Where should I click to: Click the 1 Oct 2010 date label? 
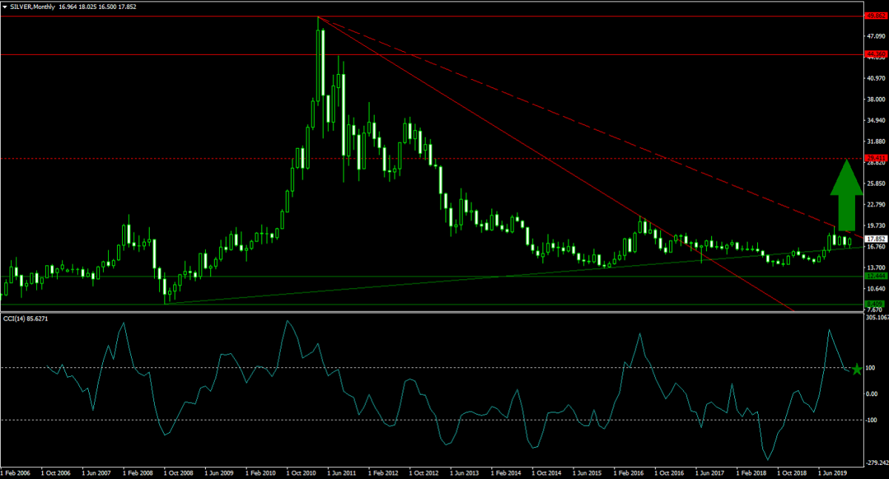[x=302, y=471]
